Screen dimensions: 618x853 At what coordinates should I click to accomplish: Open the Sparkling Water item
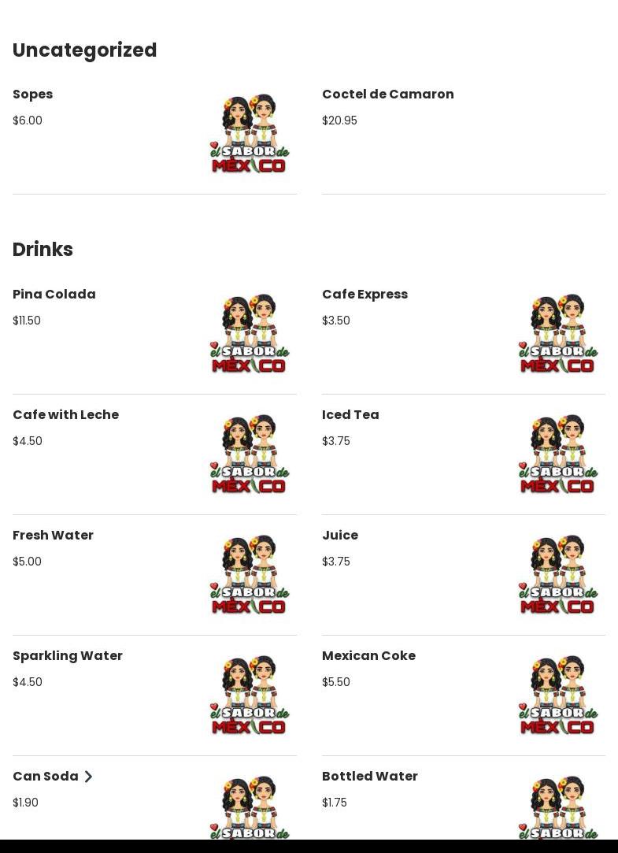(68, 656)
